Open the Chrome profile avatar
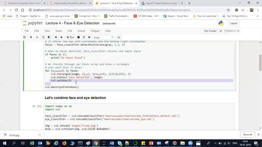262x147 pixels. 251,10
